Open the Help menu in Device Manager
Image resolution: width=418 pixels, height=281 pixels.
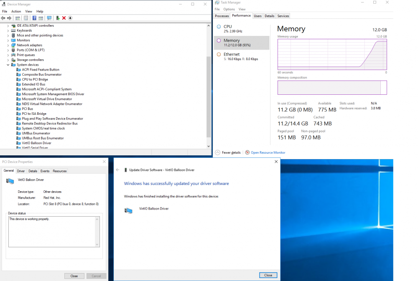point(40,11)
